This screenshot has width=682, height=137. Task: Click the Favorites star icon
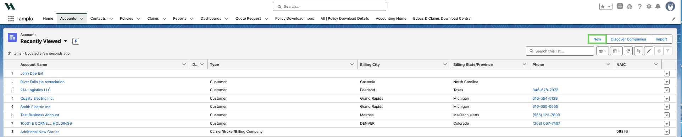pos(603,7)
